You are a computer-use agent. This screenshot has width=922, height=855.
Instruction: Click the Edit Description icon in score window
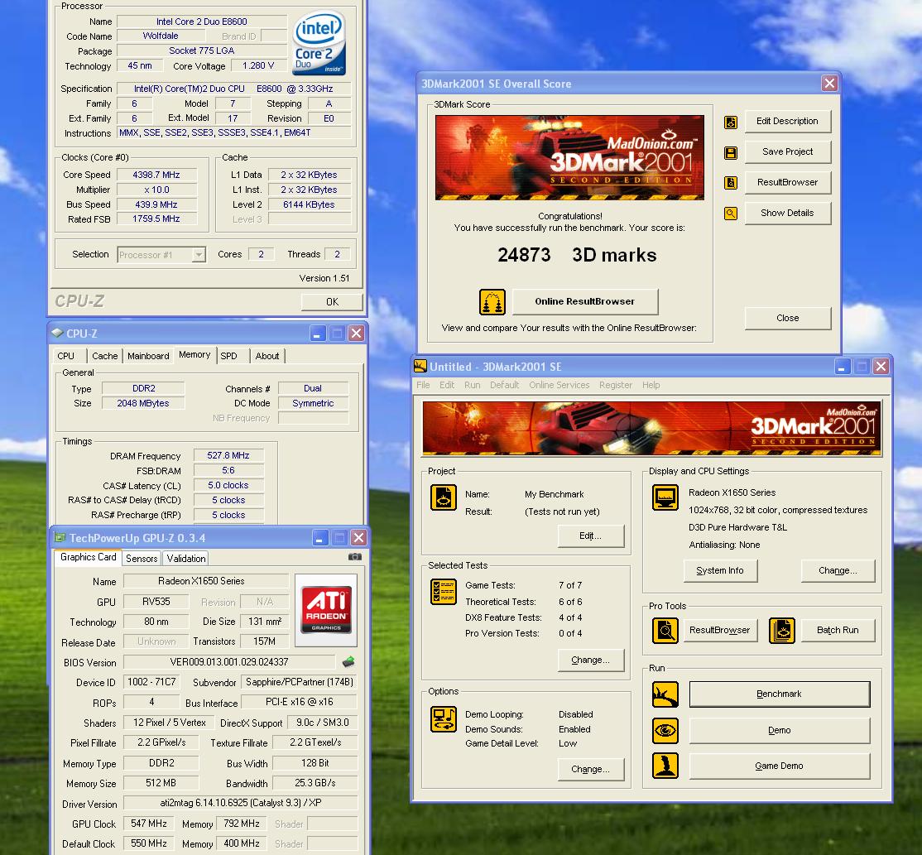730,122
